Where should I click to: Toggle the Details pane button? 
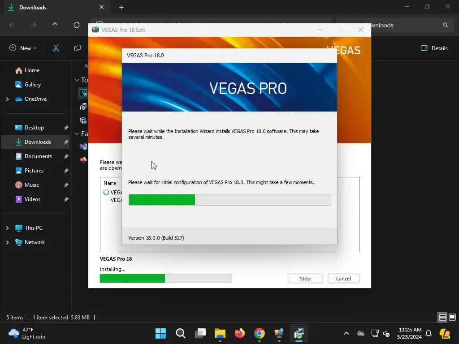pos(434,48)
